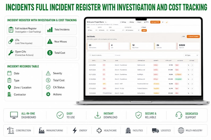Click the Healthcare cross icon
The height and width of the screenshot is (140, 211).
(x=99, y=130)
